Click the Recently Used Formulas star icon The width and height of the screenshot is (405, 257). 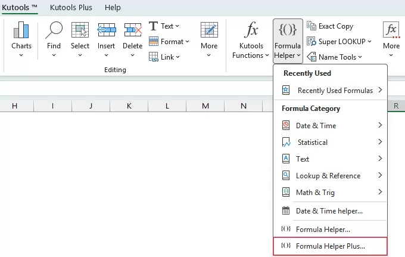[x=286, y=90]
